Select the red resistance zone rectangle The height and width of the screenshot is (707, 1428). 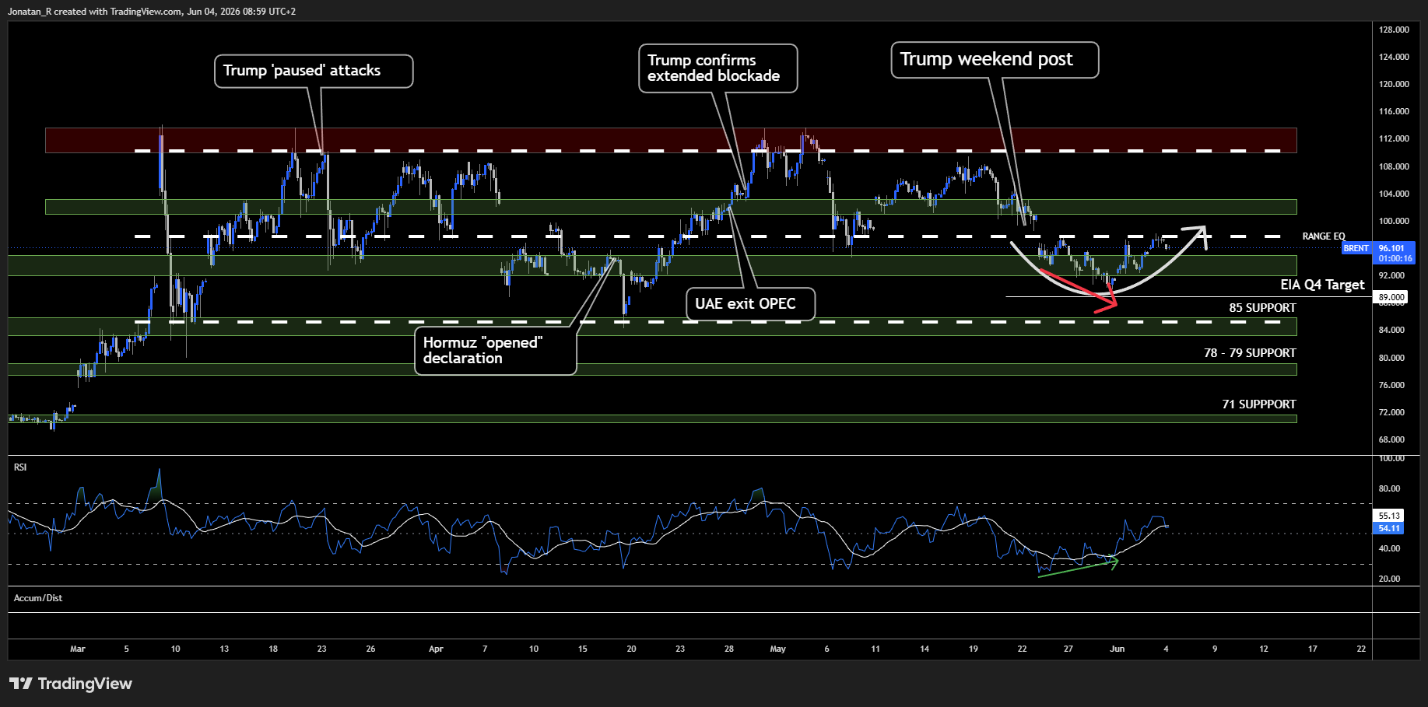[671, 140]
